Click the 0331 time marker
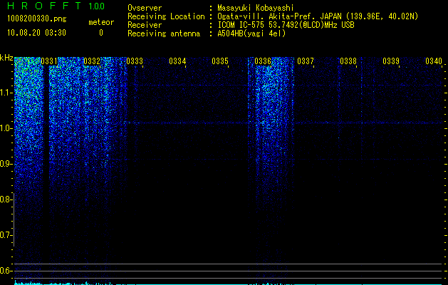 point(49,61)
